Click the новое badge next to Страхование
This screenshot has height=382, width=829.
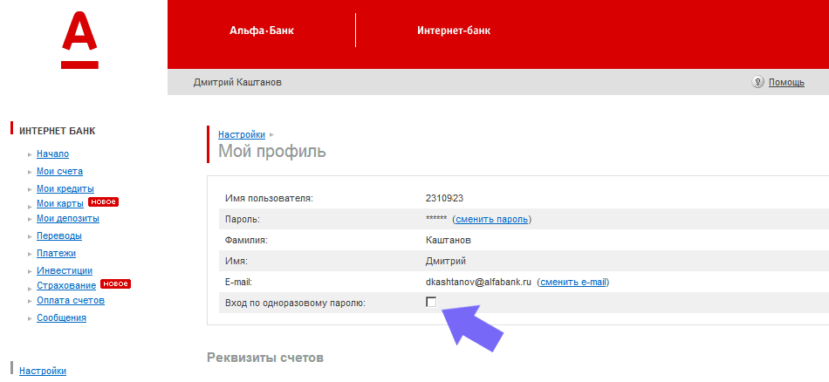[x=115, y=283]
